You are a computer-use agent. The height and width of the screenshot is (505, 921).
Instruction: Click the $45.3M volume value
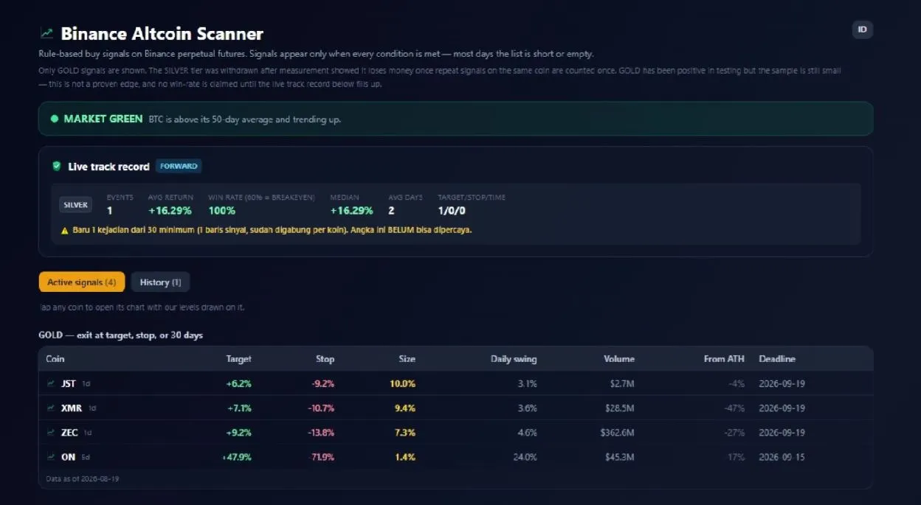tap(620, 457)
